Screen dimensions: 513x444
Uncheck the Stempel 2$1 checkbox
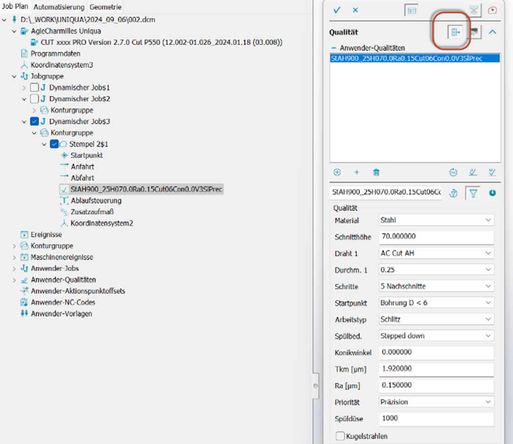click(x=55, y=144)
